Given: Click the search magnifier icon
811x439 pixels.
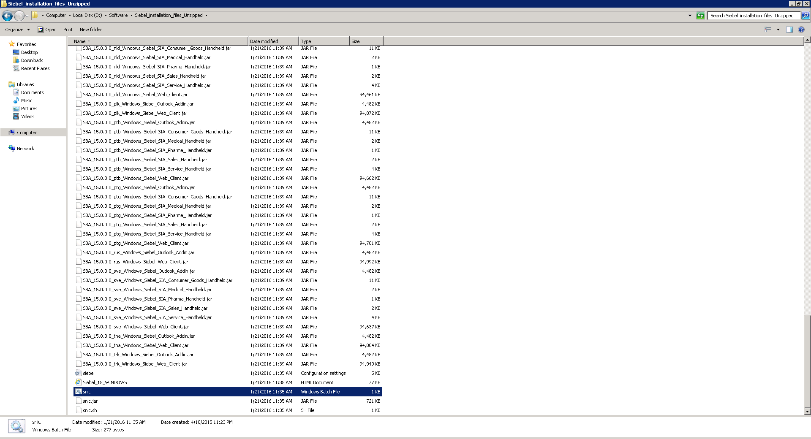Looking at the screenshot, I should tap(806, 16).
